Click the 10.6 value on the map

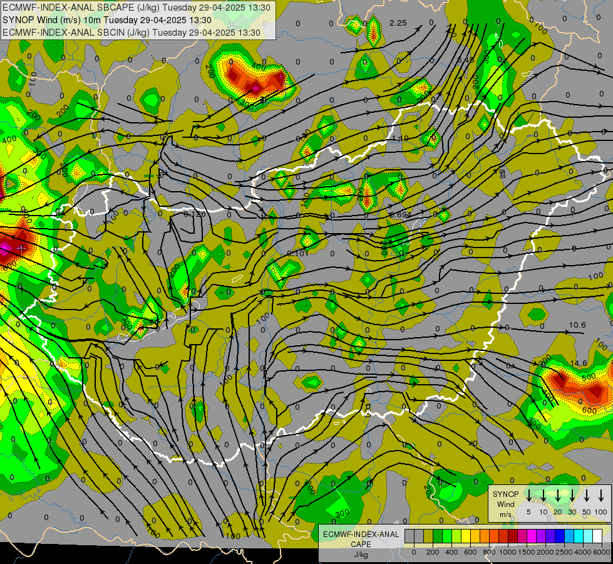[x=577, y=325]
